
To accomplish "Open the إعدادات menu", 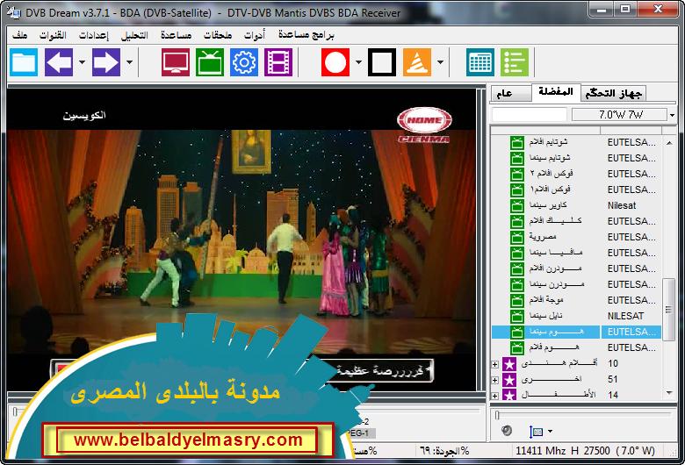I will point(94,35).
